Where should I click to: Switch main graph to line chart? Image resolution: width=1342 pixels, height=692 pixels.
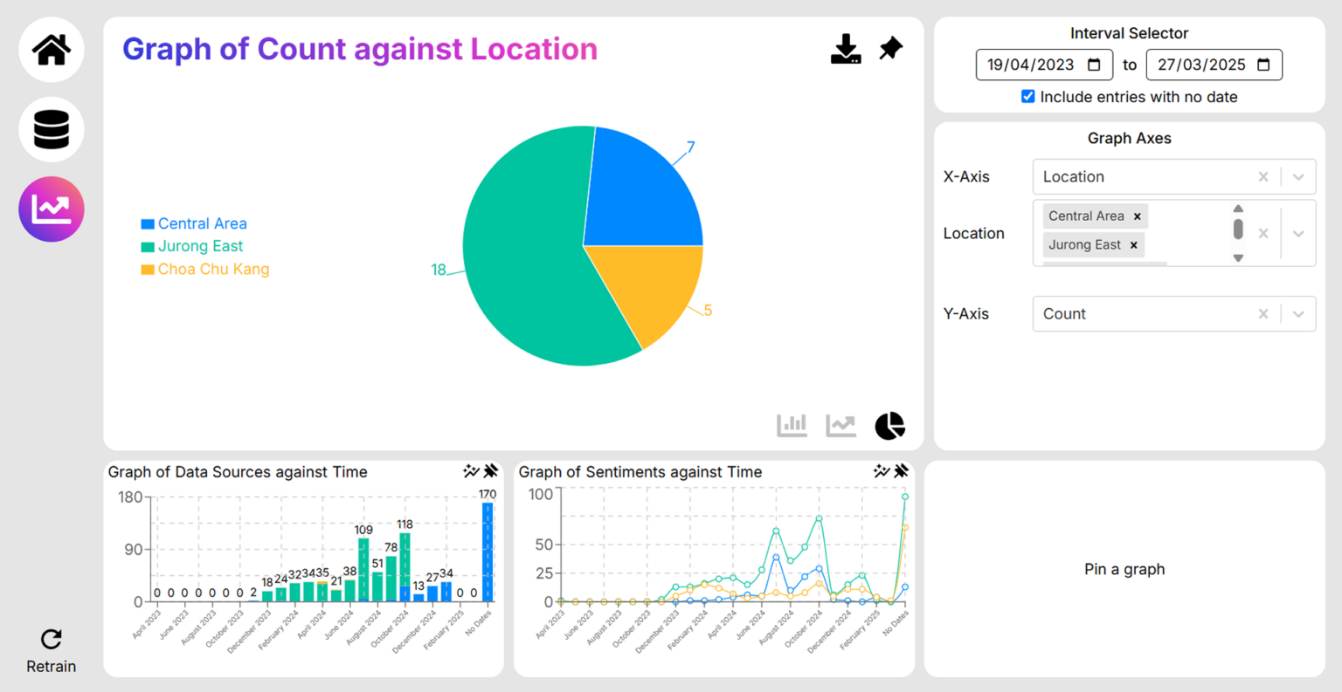(840, 426)
